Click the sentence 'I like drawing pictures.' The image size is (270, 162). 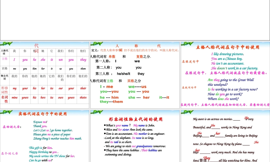227,54
